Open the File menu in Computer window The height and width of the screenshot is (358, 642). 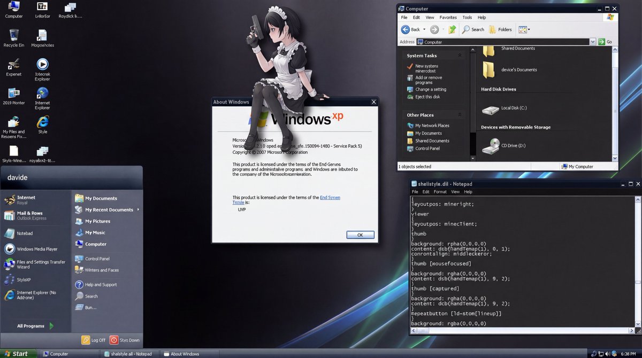pyautogui.click(x=404, y=18)
